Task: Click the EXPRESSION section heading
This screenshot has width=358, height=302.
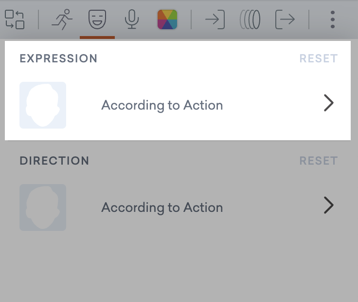Action: [58, 58]
